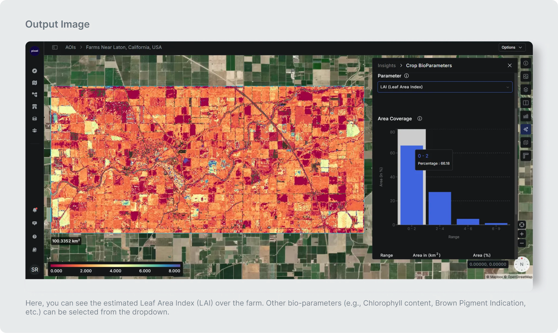Viewport: 558px width, 333px height.
Task: Click the 6.000 legend value
Action: [145, 271]
